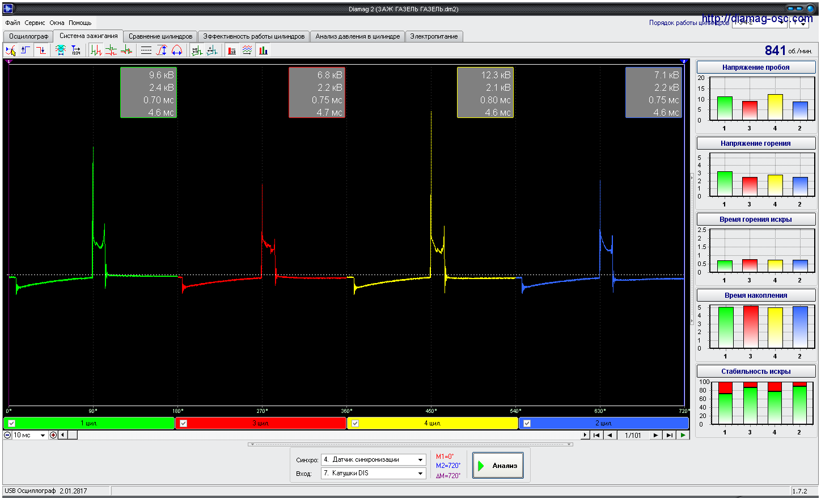Jump to first frame
The width and height of the screenshot is (821, 498).
click(596, 435)
